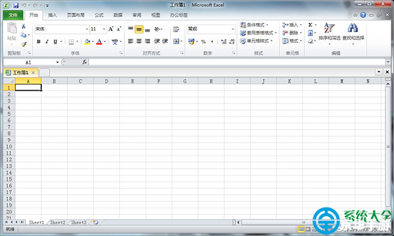Switch to the Formulas (公式) tab
Viewport: 394px width, 236px height.
click(x=99, y=15)
